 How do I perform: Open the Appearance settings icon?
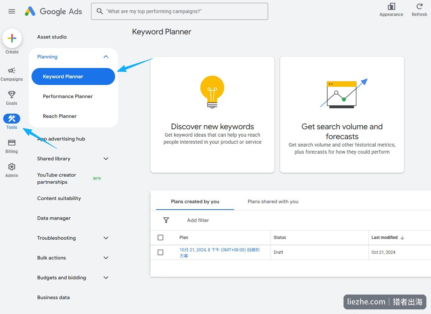(x=391, y=6)
